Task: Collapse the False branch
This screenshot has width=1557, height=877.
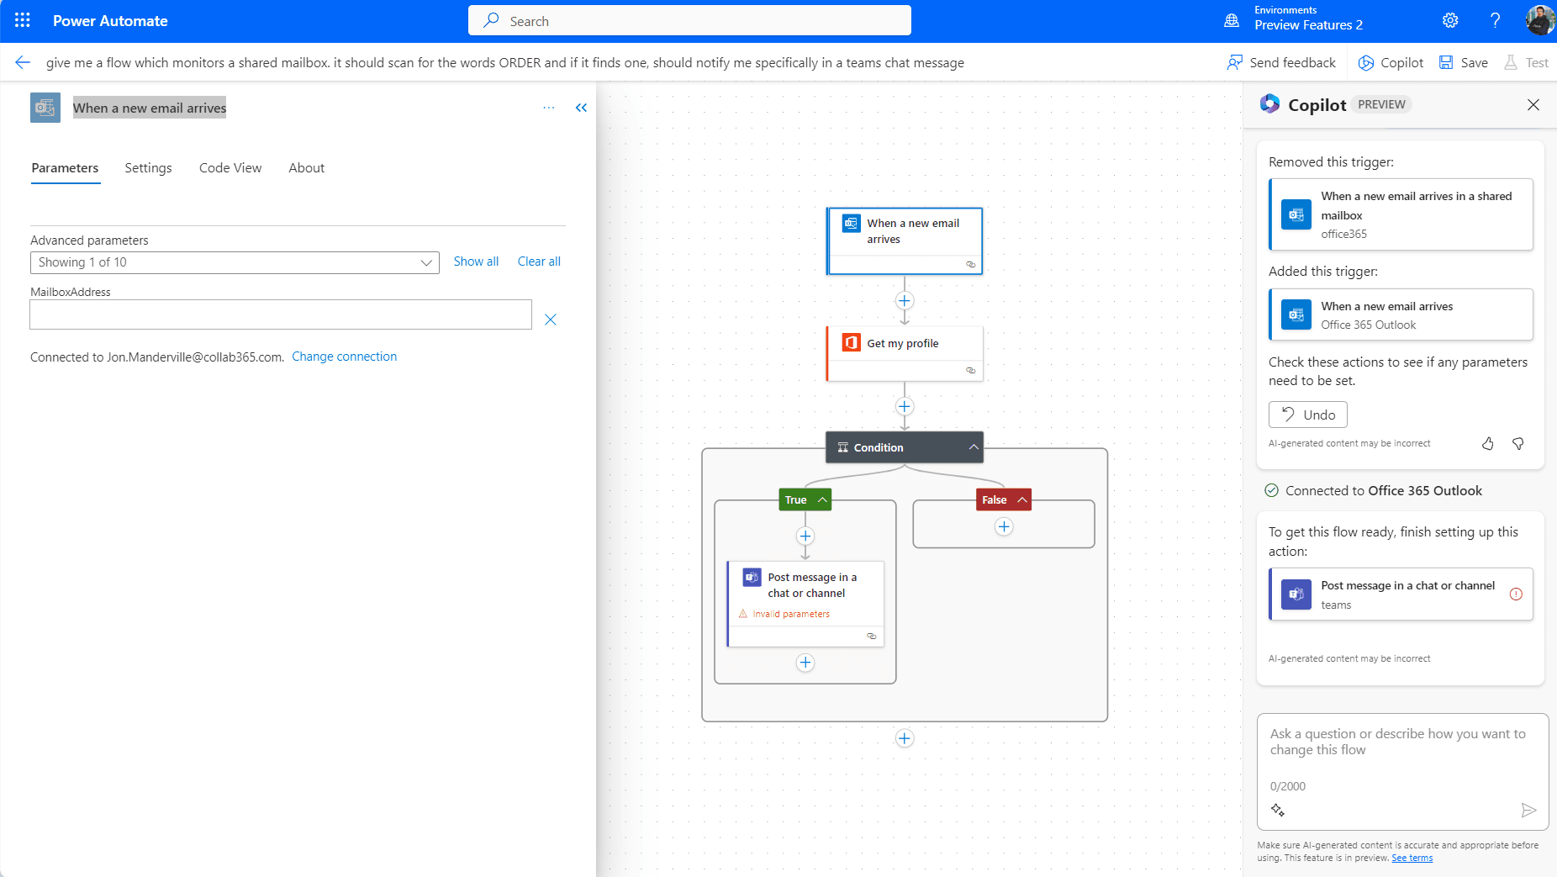Action: pyautogui.click(x=1021, y=499)
